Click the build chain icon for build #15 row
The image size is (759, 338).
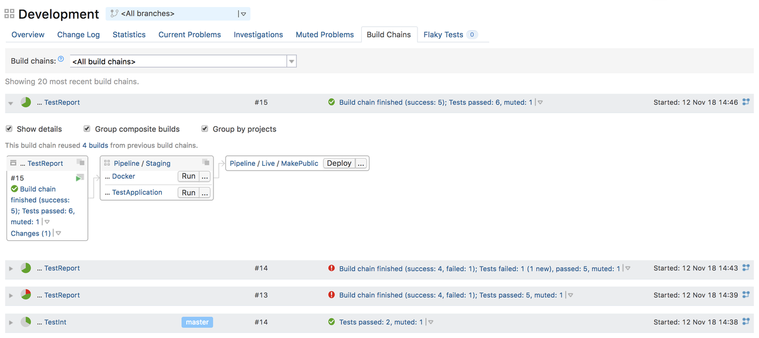tap(746, 102)
